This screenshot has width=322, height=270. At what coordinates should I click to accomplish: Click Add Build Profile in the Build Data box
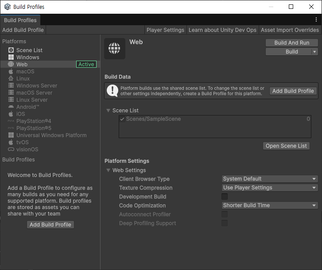(x=293, y=91)
